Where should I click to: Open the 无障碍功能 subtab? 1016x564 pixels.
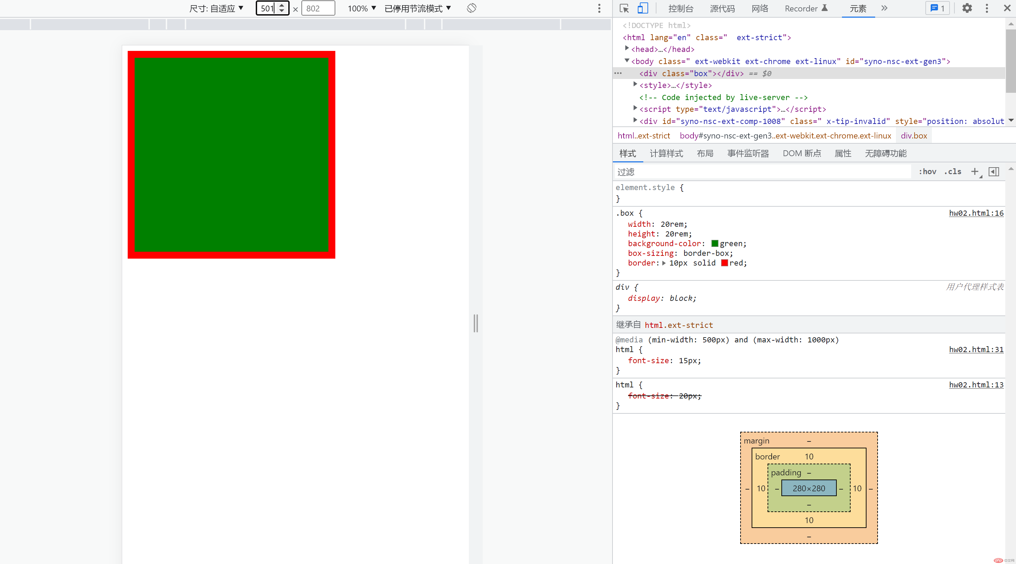click(886, 153)
